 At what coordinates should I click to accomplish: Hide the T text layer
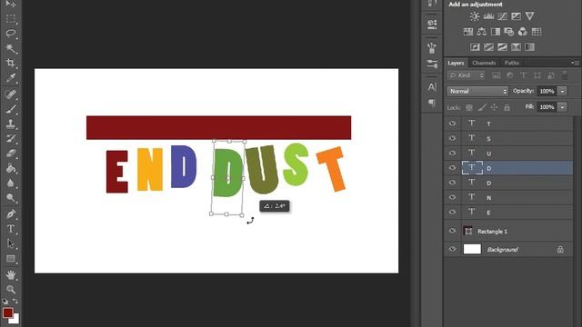453,124
